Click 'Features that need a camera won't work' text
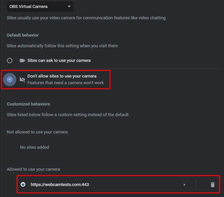224x197 pixels. [x=66, y=83]
